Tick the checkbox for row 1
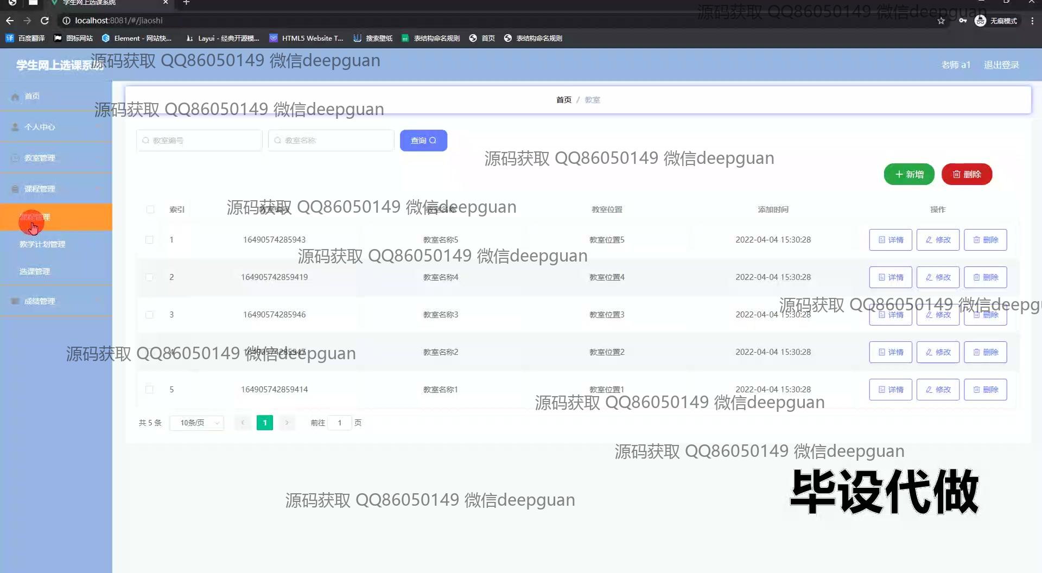The height and width of the screenshot is (573, 1042). coord(149,240)
